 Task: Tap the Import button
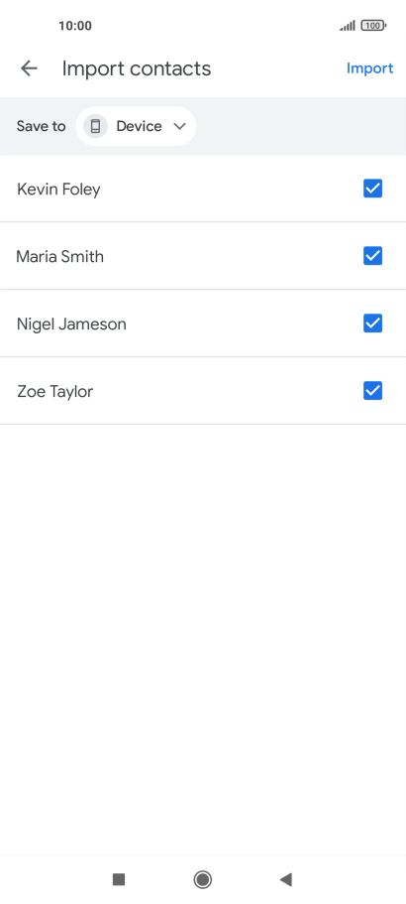[369, 68]
